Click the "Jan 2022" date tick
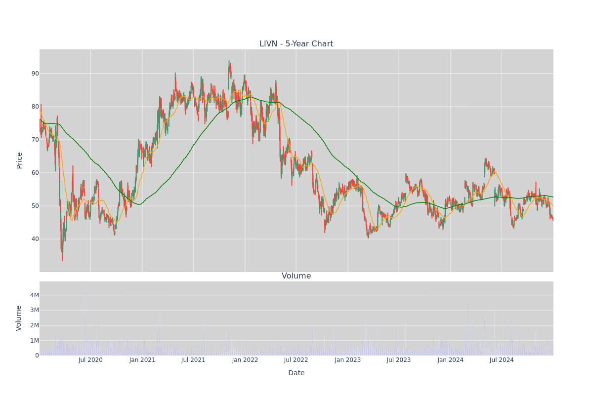 click(245, 360)
